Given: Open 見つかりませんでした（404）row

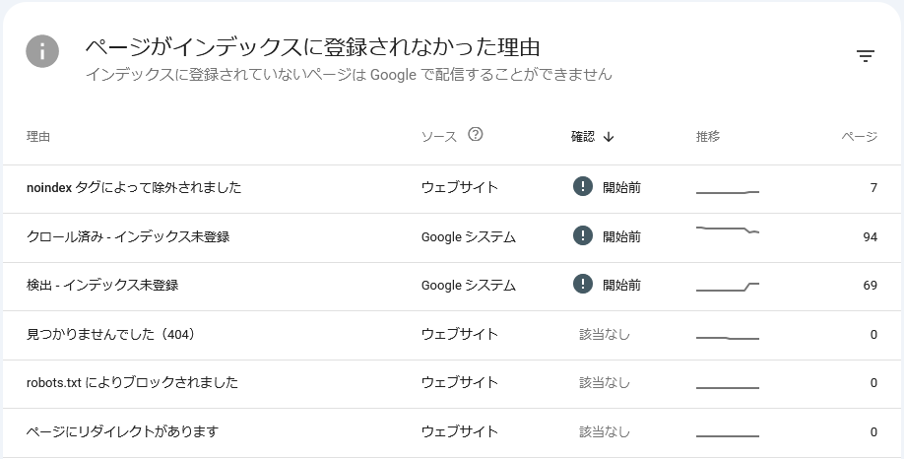Looking at the screenshot, I should (452, 335).
